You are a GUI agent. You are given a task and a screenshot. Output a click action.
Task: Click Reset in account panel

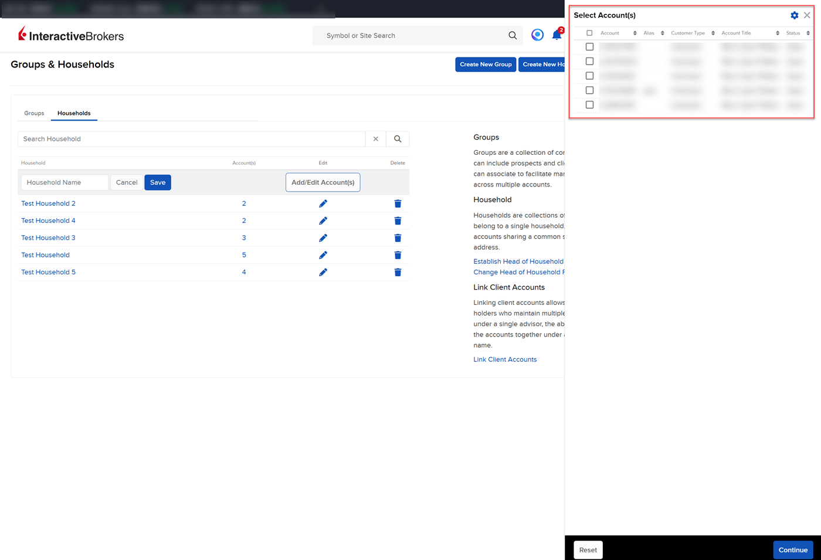588,550
